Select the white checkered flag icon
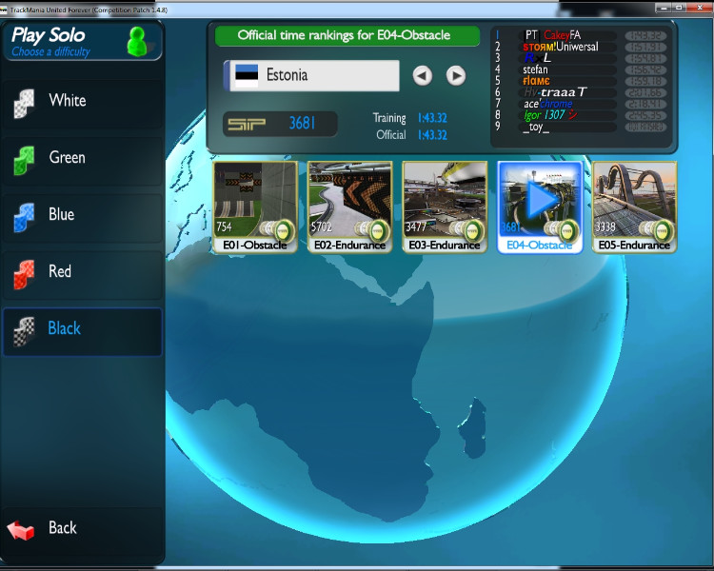 [24, 102]
